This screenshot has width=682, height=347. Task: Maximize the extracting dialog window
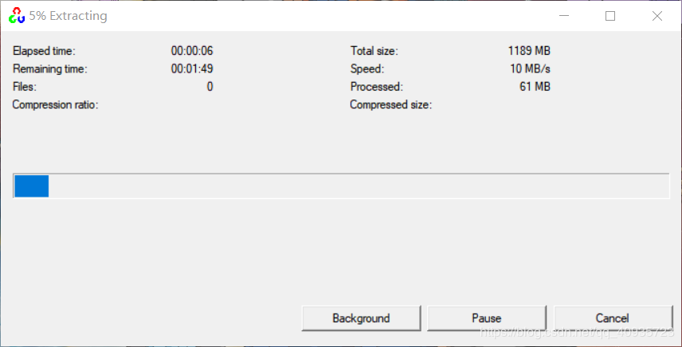(611, 16)
